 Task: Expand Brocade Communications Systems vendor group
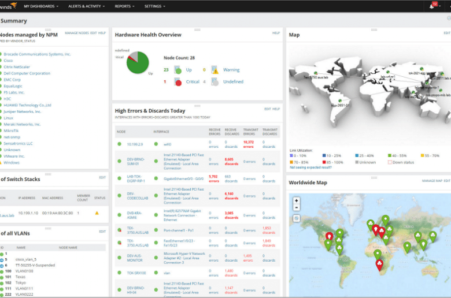coord(37,54)
